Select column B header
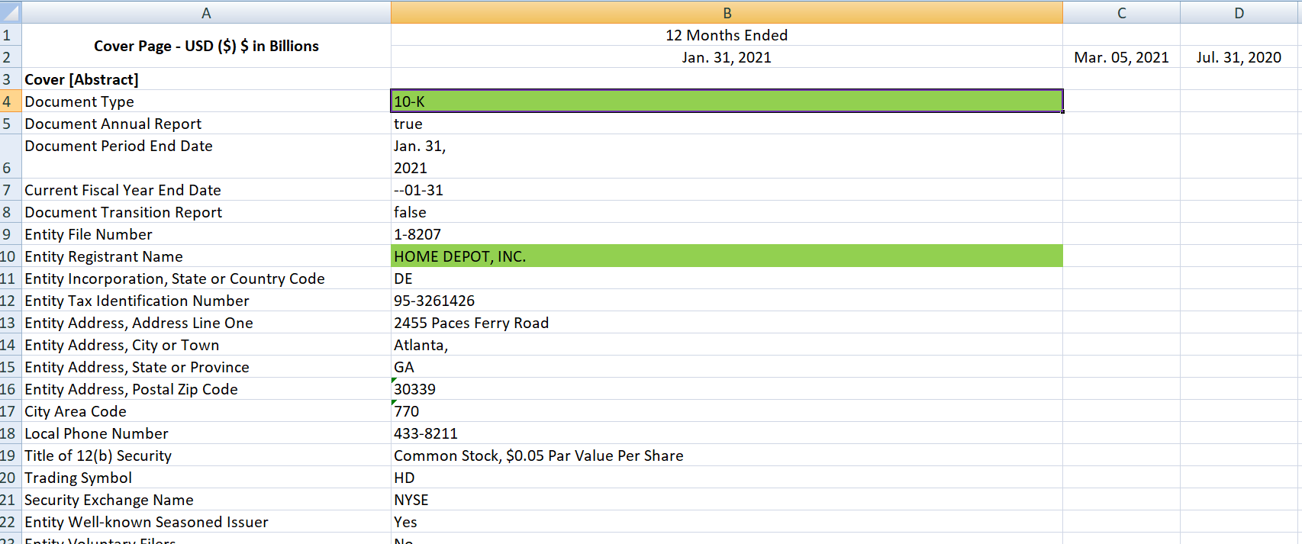This screenshot has height=544, width=1302. pyautogui.click(x=727, y=12)
